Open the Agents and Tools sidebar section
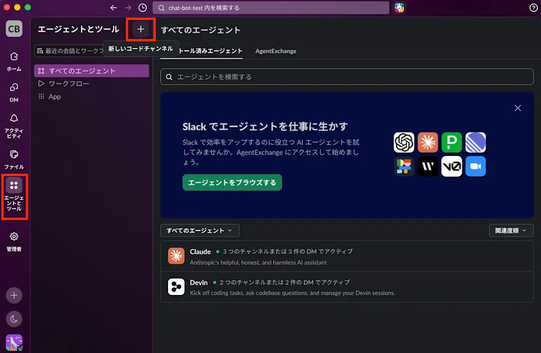541x353 pixels. pyautogui.click(x=14, y=194)
